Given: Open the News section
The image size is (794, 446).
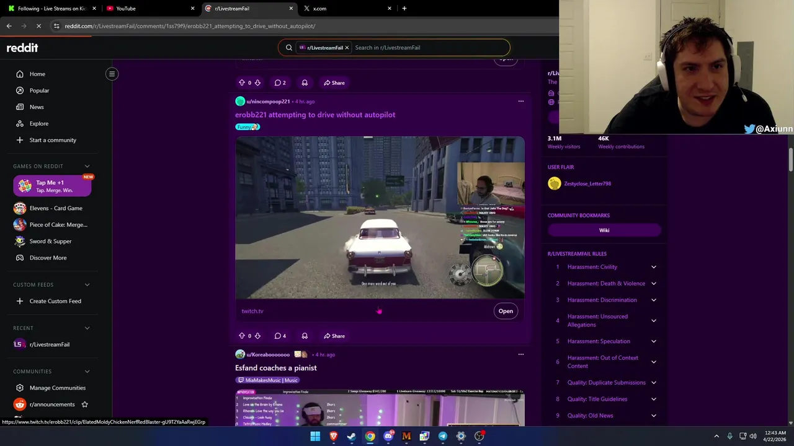Looking at the screenshot, I should pos(37,107).
